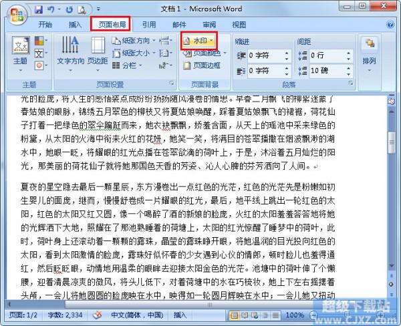Viewport: 401px width, 326px height.
Task: Toggle 插入 insert mode in status bar
Action: click(180, 315)
